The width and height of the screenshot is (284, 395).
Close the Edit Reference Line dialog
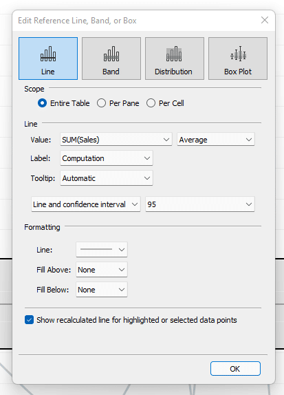(x=265, y=20)
